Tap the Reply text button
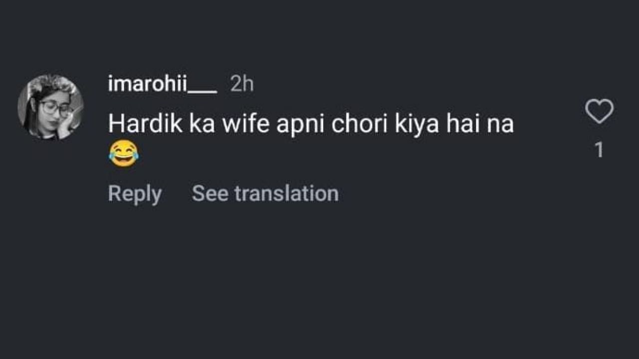Viewport: 639px width, 359px height. [x=135, y=193]
